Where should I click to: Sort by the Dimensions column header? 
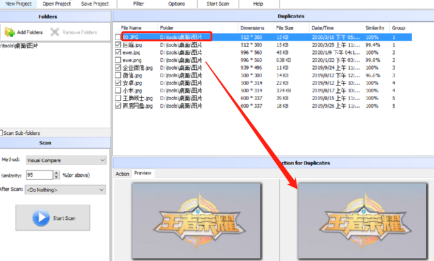pyautogui.click(x=252, y=28)
